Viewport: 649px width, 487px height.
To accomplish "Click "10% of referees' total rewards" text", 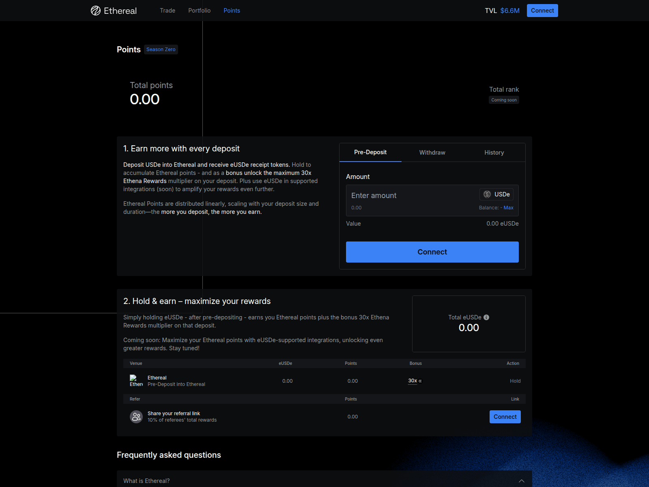I will click(x=182, y=420).
